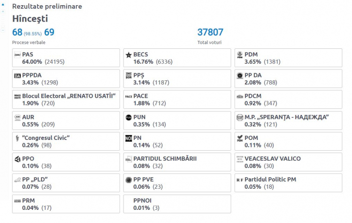The height and width of the screenshot is (223, 352).
Task: Select the PACE party result card
Action: 177,100
